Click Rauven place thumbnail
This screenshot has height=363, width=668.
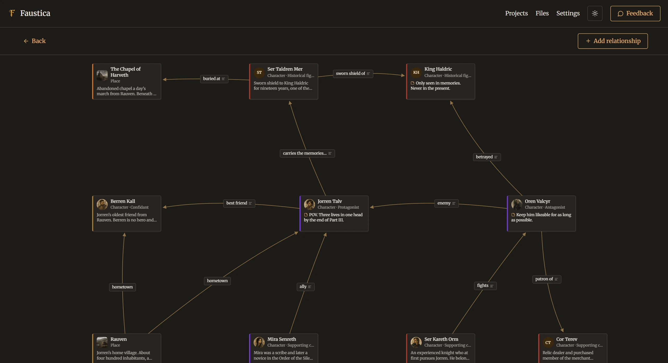pyautogui.click(x=102, y=342)
